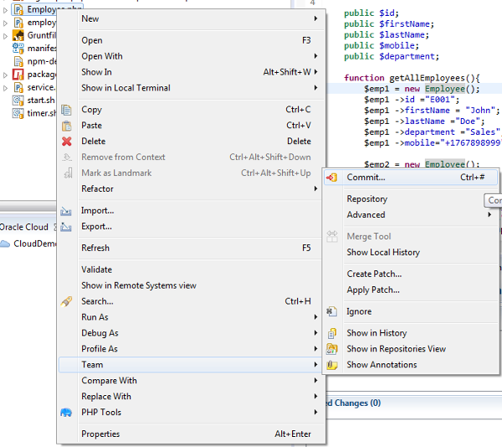The width and height of the screenshot is (502, 447).
Task: Click the Show in History icon
Action: click(x=332, y=333)
